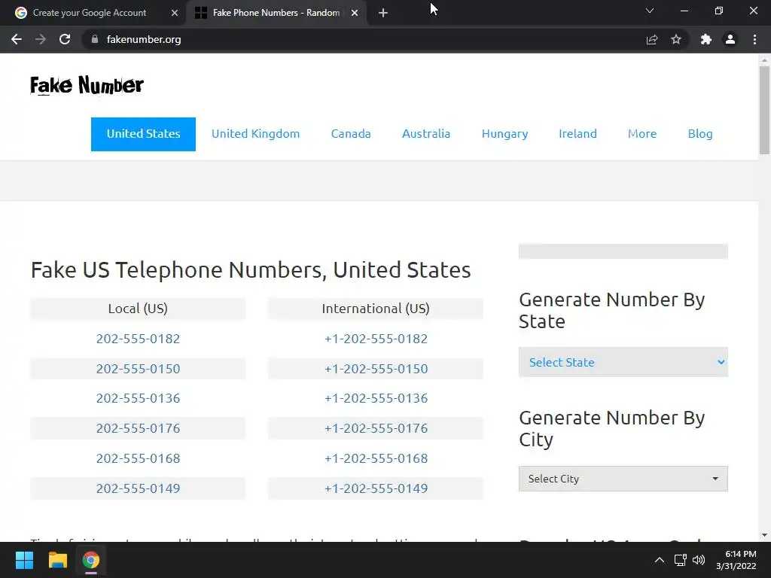The width and height of the screenshot is (771, 578).
Task: Click the Generate Number By City heading
Action: [611, 428]
